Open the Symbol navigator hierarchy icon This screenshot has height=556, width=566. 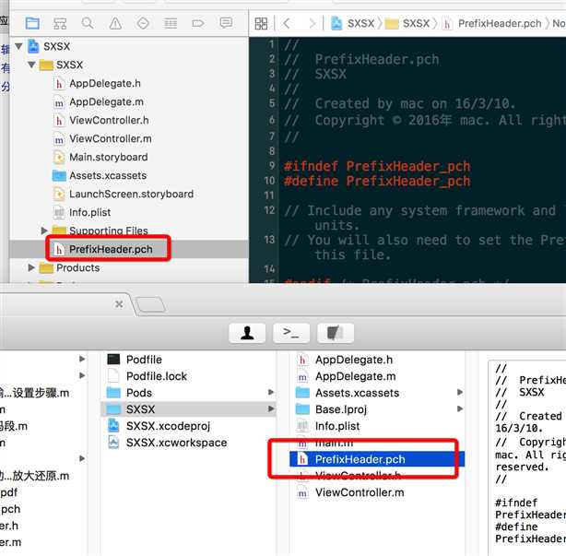(x=60, y=23)
